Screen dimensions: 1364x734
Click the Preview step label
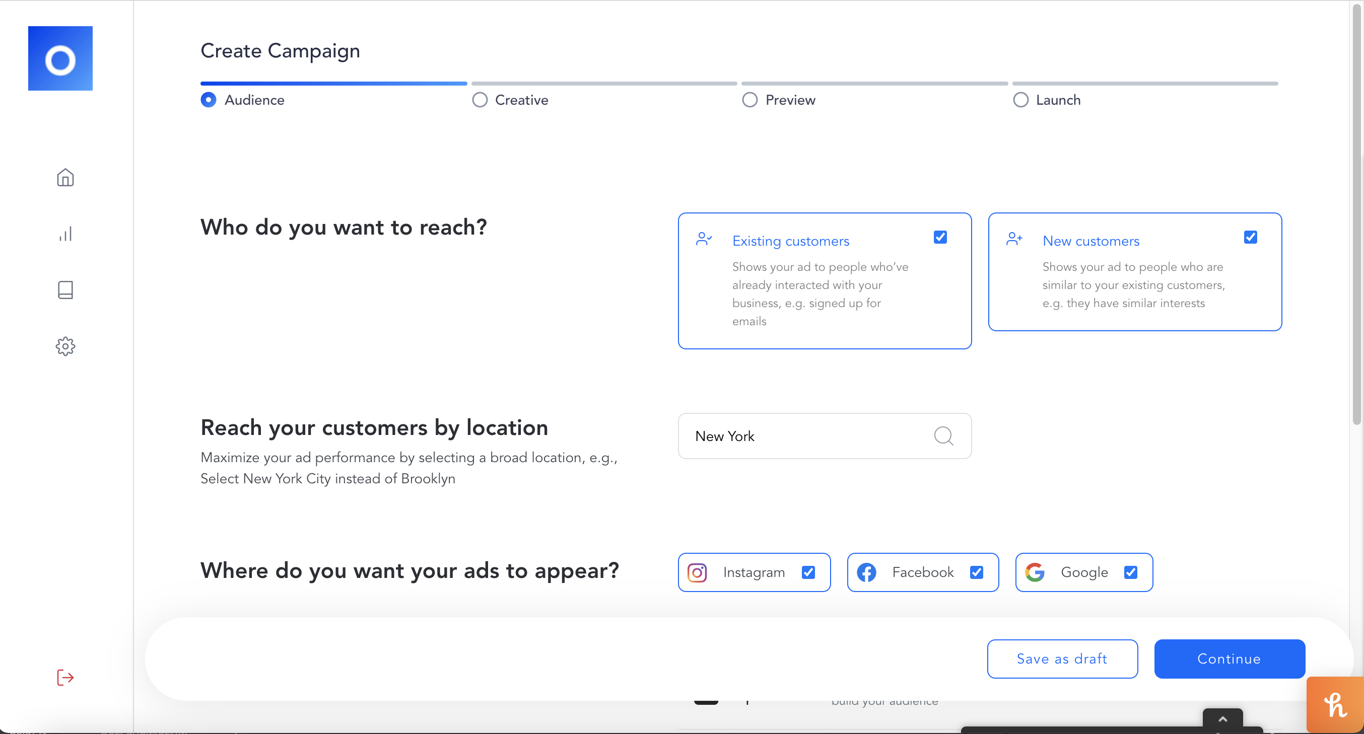click(790, 100)
